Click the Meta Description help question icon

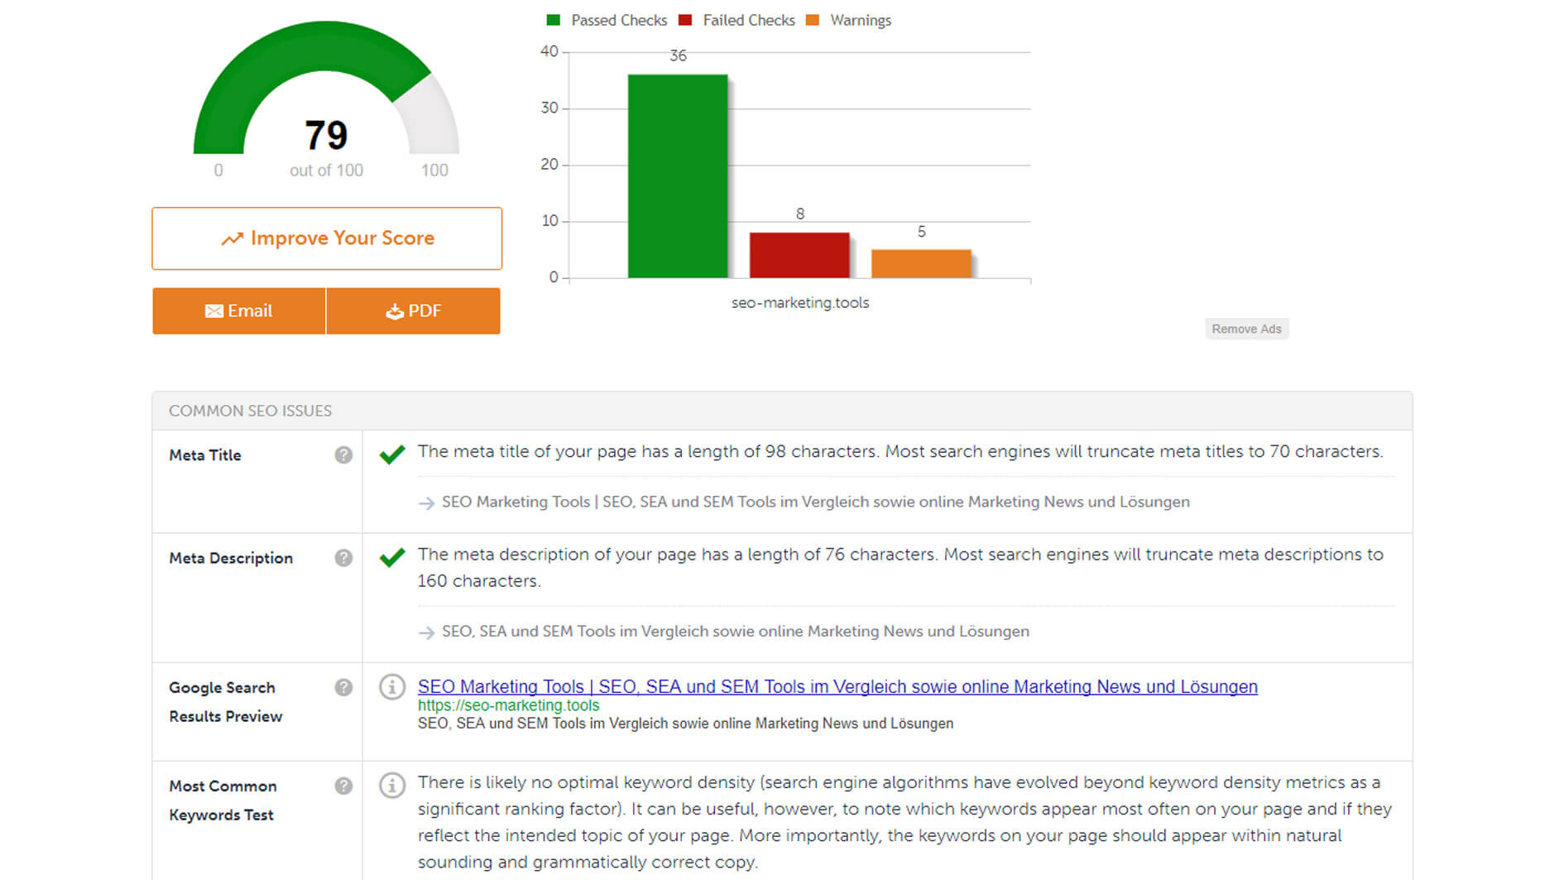tap(343, 558)
